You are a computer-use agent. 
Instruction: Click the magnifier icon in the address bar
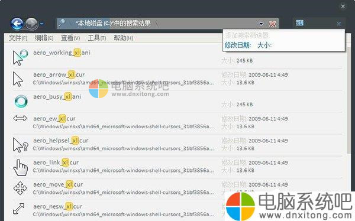[x=62, y=23]
